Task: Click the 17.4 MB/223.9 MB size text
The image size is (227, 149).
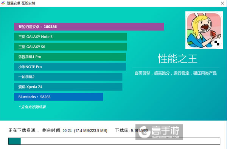Action: point(91,130)
